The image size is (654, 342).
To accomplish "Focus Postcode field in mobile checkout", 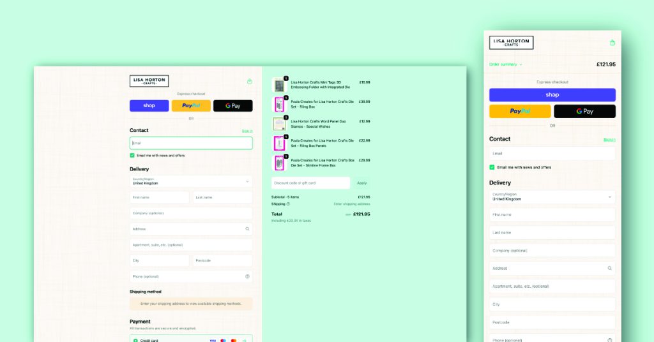I will tap(552, 322).
